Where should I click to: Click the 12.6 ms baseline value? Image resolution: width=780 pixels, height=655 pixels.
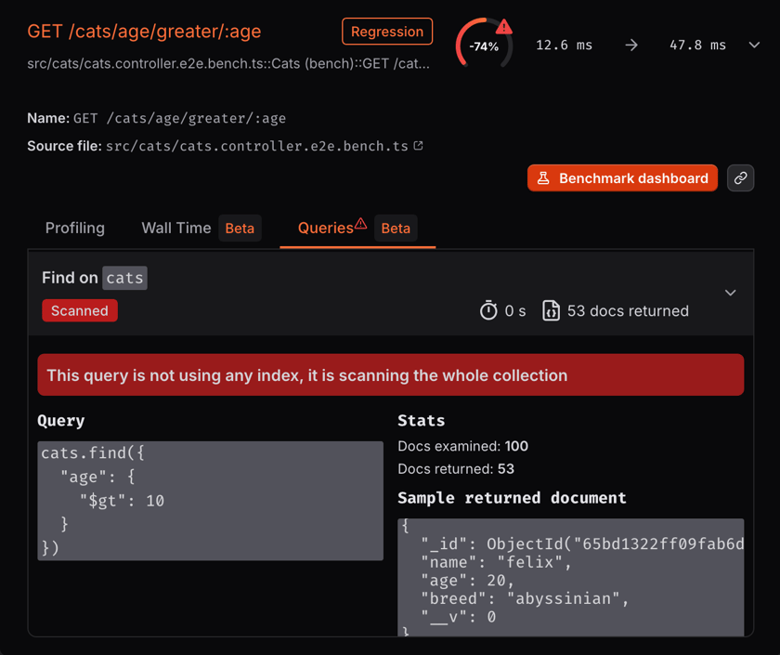coord(565,46)
